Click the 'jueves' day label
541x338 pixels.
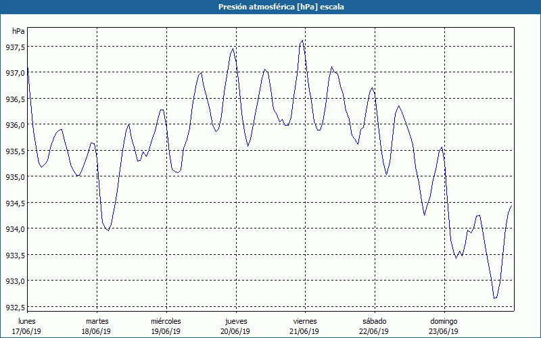[236, 321]
